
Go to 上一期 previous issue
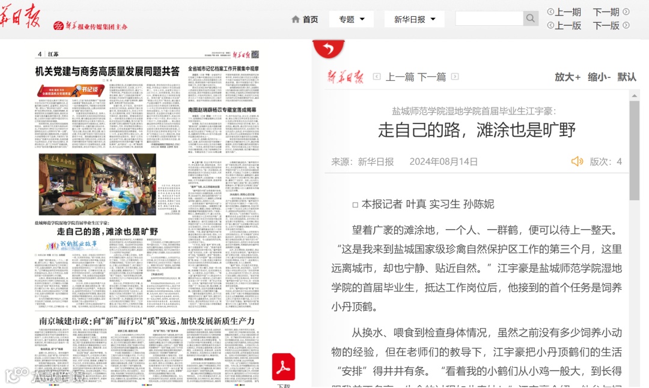(564, 12)
